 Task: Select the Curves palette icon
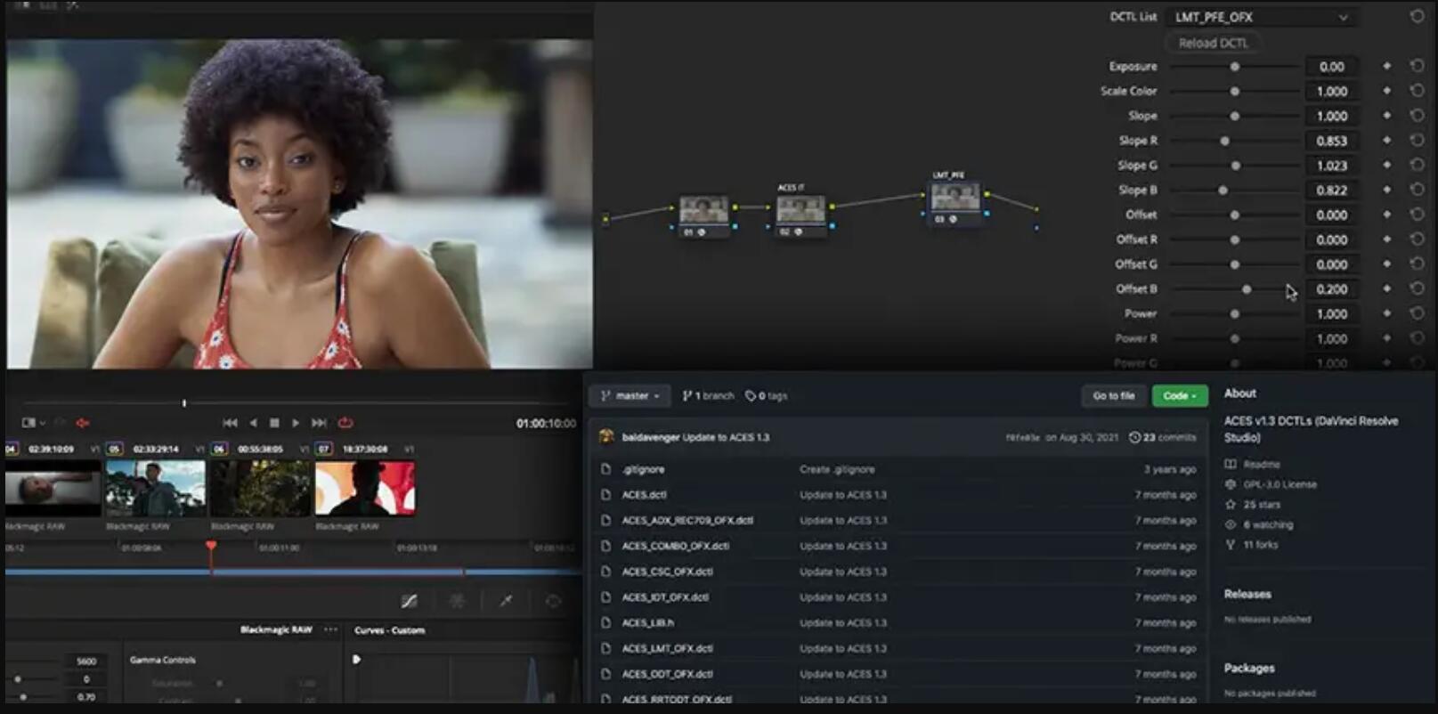(x=409, y=602)
